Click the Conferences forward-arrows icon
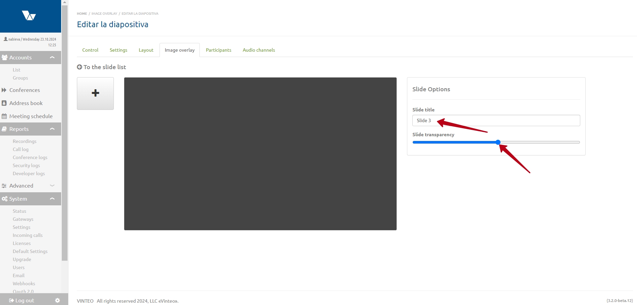This screenshot has width=637, height=305. point(4,90)
